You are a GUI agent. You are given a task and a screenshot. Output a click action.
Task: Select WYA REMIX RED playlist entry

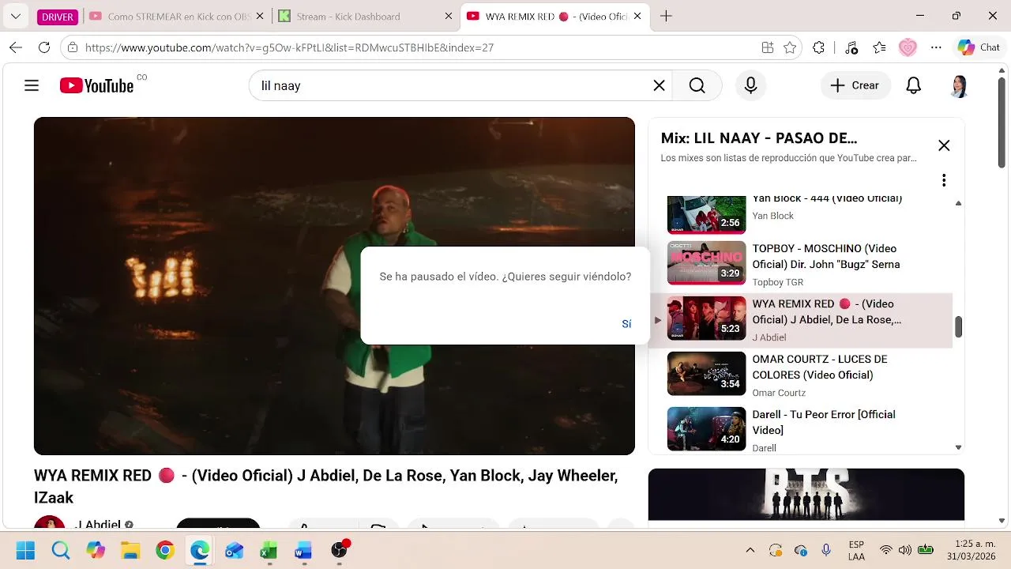point(801,320)
